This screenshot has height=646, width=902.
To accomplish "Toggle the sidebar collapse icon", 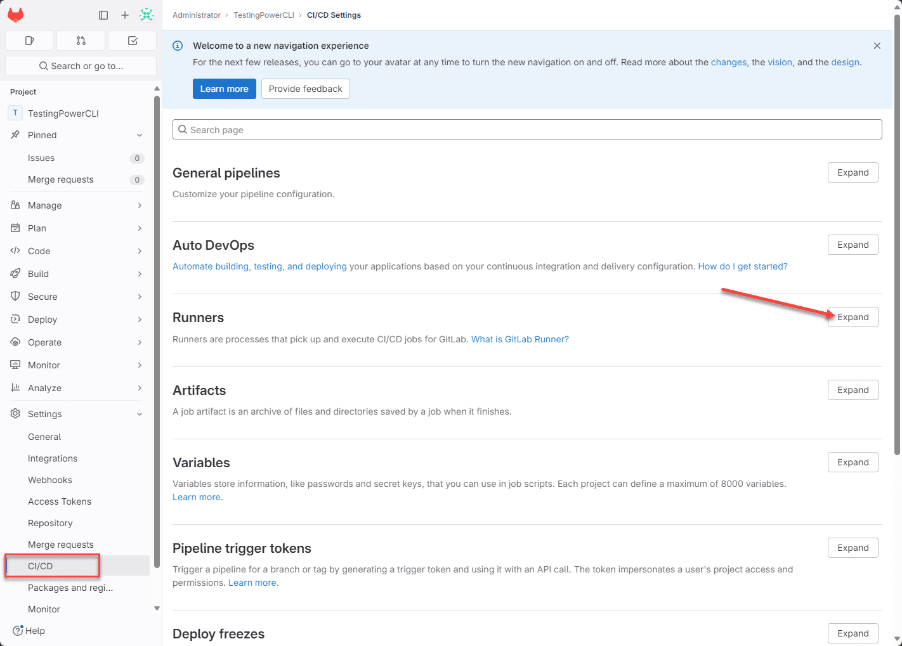I will pyautogui.click(x=103, y=15).
